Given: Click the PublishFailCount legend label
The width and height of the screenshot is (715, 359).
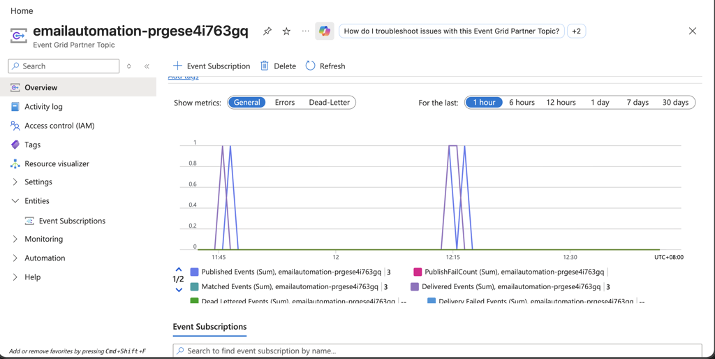Looking at the screenshot, I should point(515,272).
